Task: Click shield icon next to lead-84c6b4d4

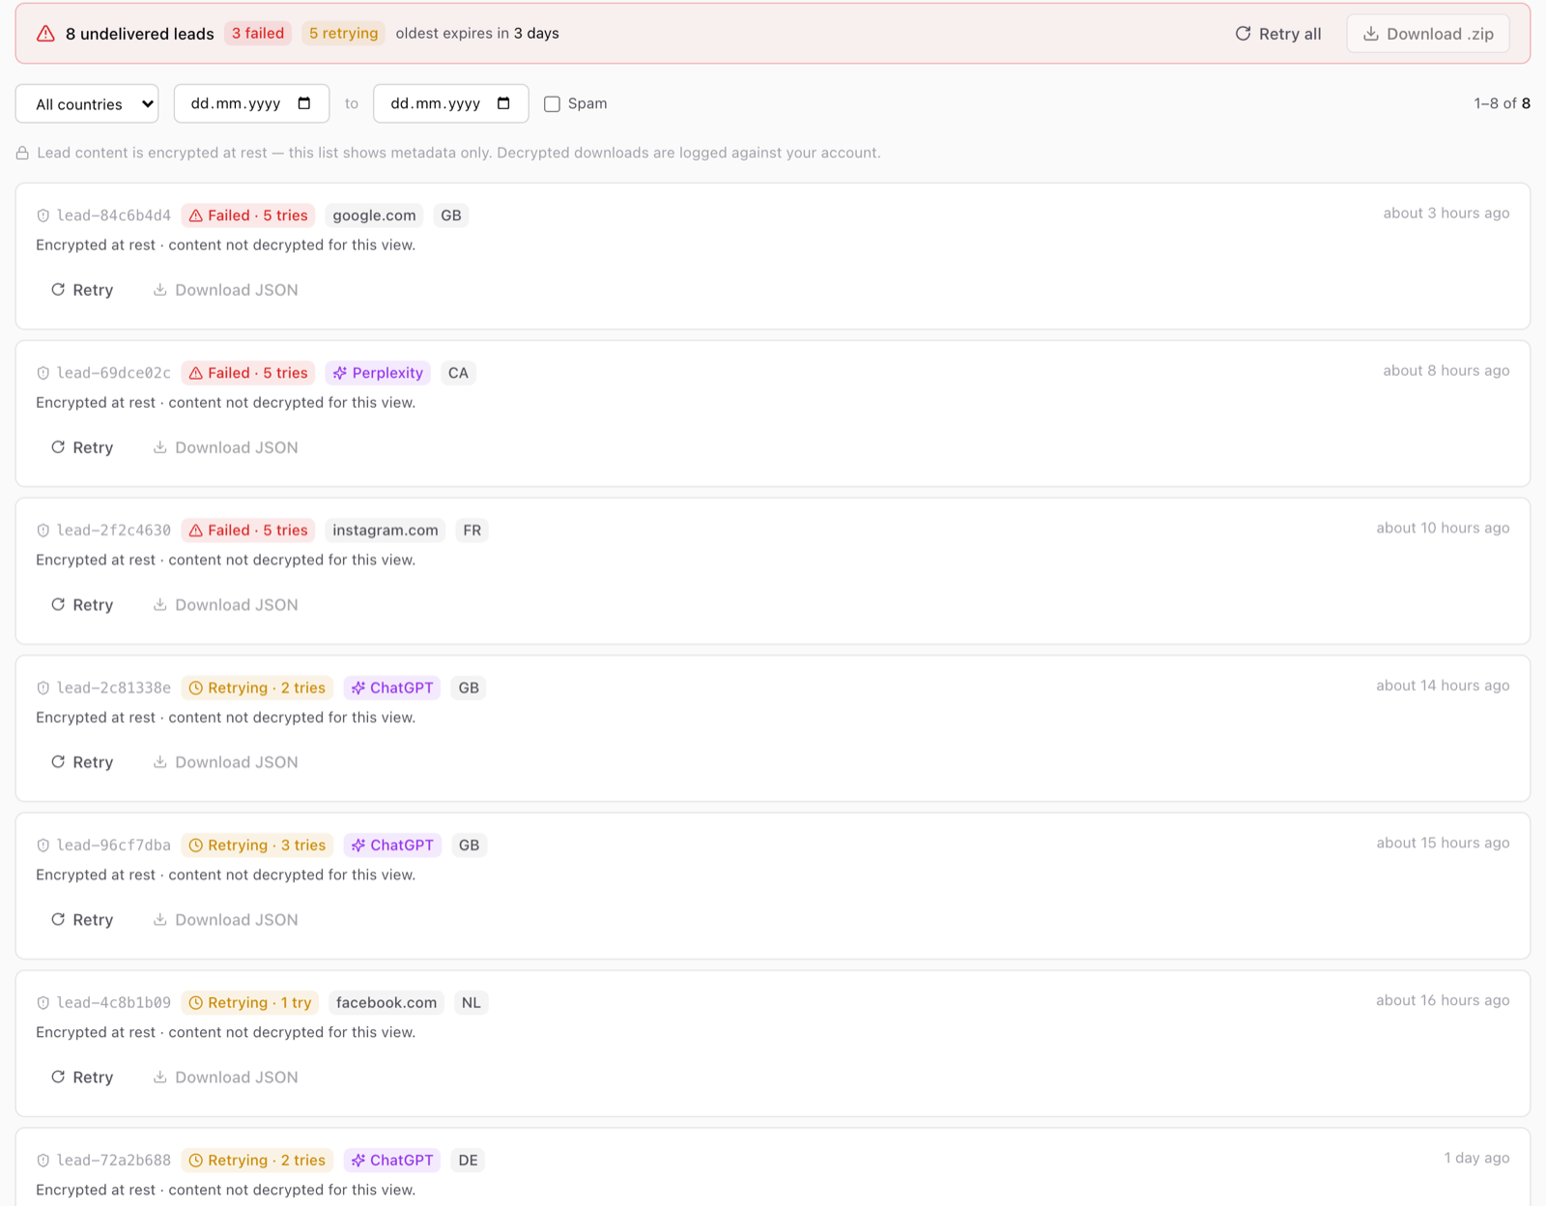Action: pos(43,215)
